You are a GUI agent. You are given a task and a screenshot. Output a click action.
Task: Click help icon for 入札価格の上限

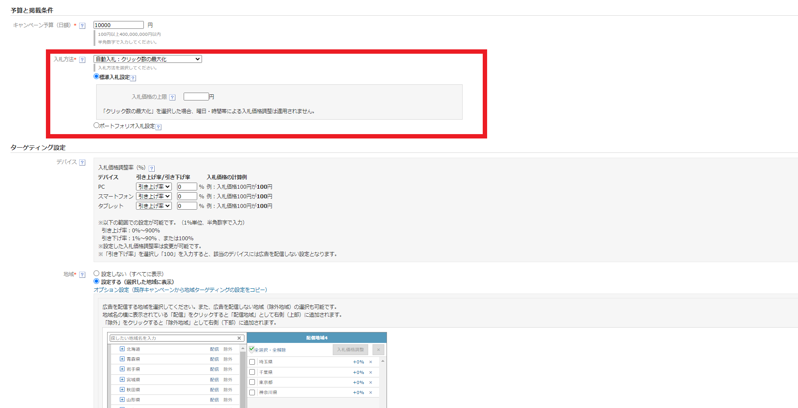click(172, 97)
